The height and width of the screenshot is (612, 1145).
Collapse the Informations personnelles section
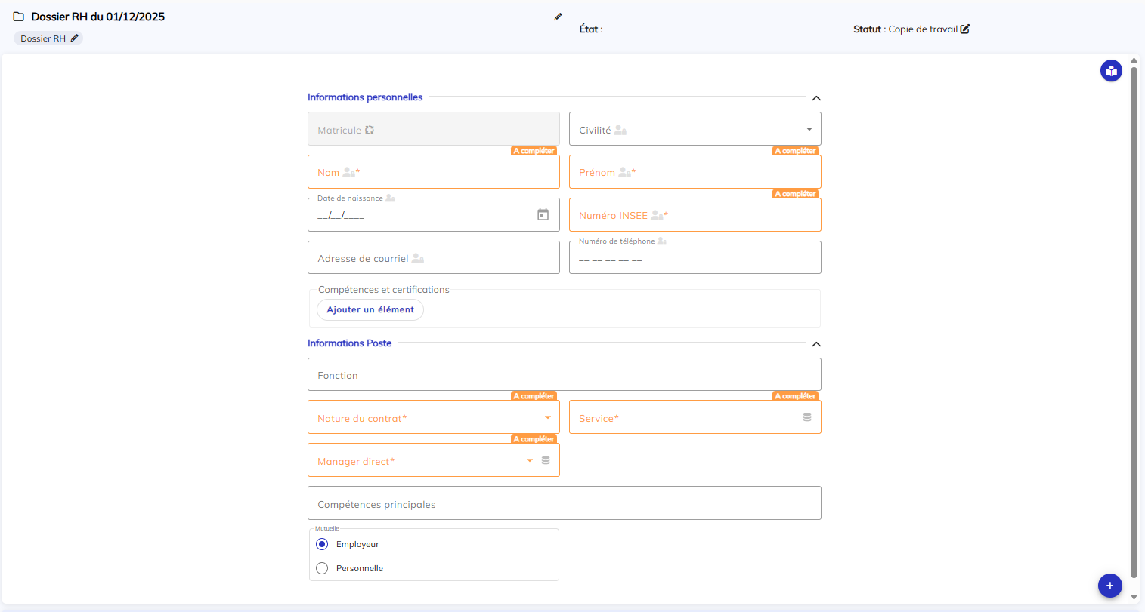tap(815, 98)
